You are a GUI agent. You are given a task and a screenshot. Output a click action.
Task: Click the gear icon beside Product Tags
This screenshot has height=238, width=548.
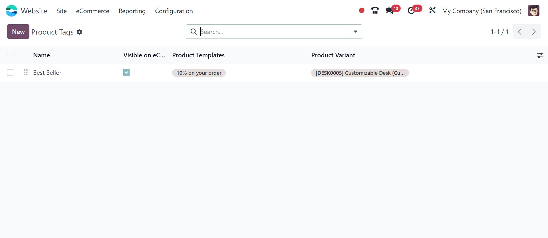pos(80,32)
